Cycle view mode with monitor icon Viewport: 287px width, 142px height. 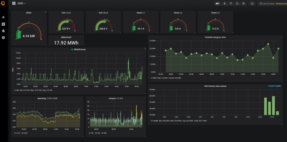(x=252, y=3)
